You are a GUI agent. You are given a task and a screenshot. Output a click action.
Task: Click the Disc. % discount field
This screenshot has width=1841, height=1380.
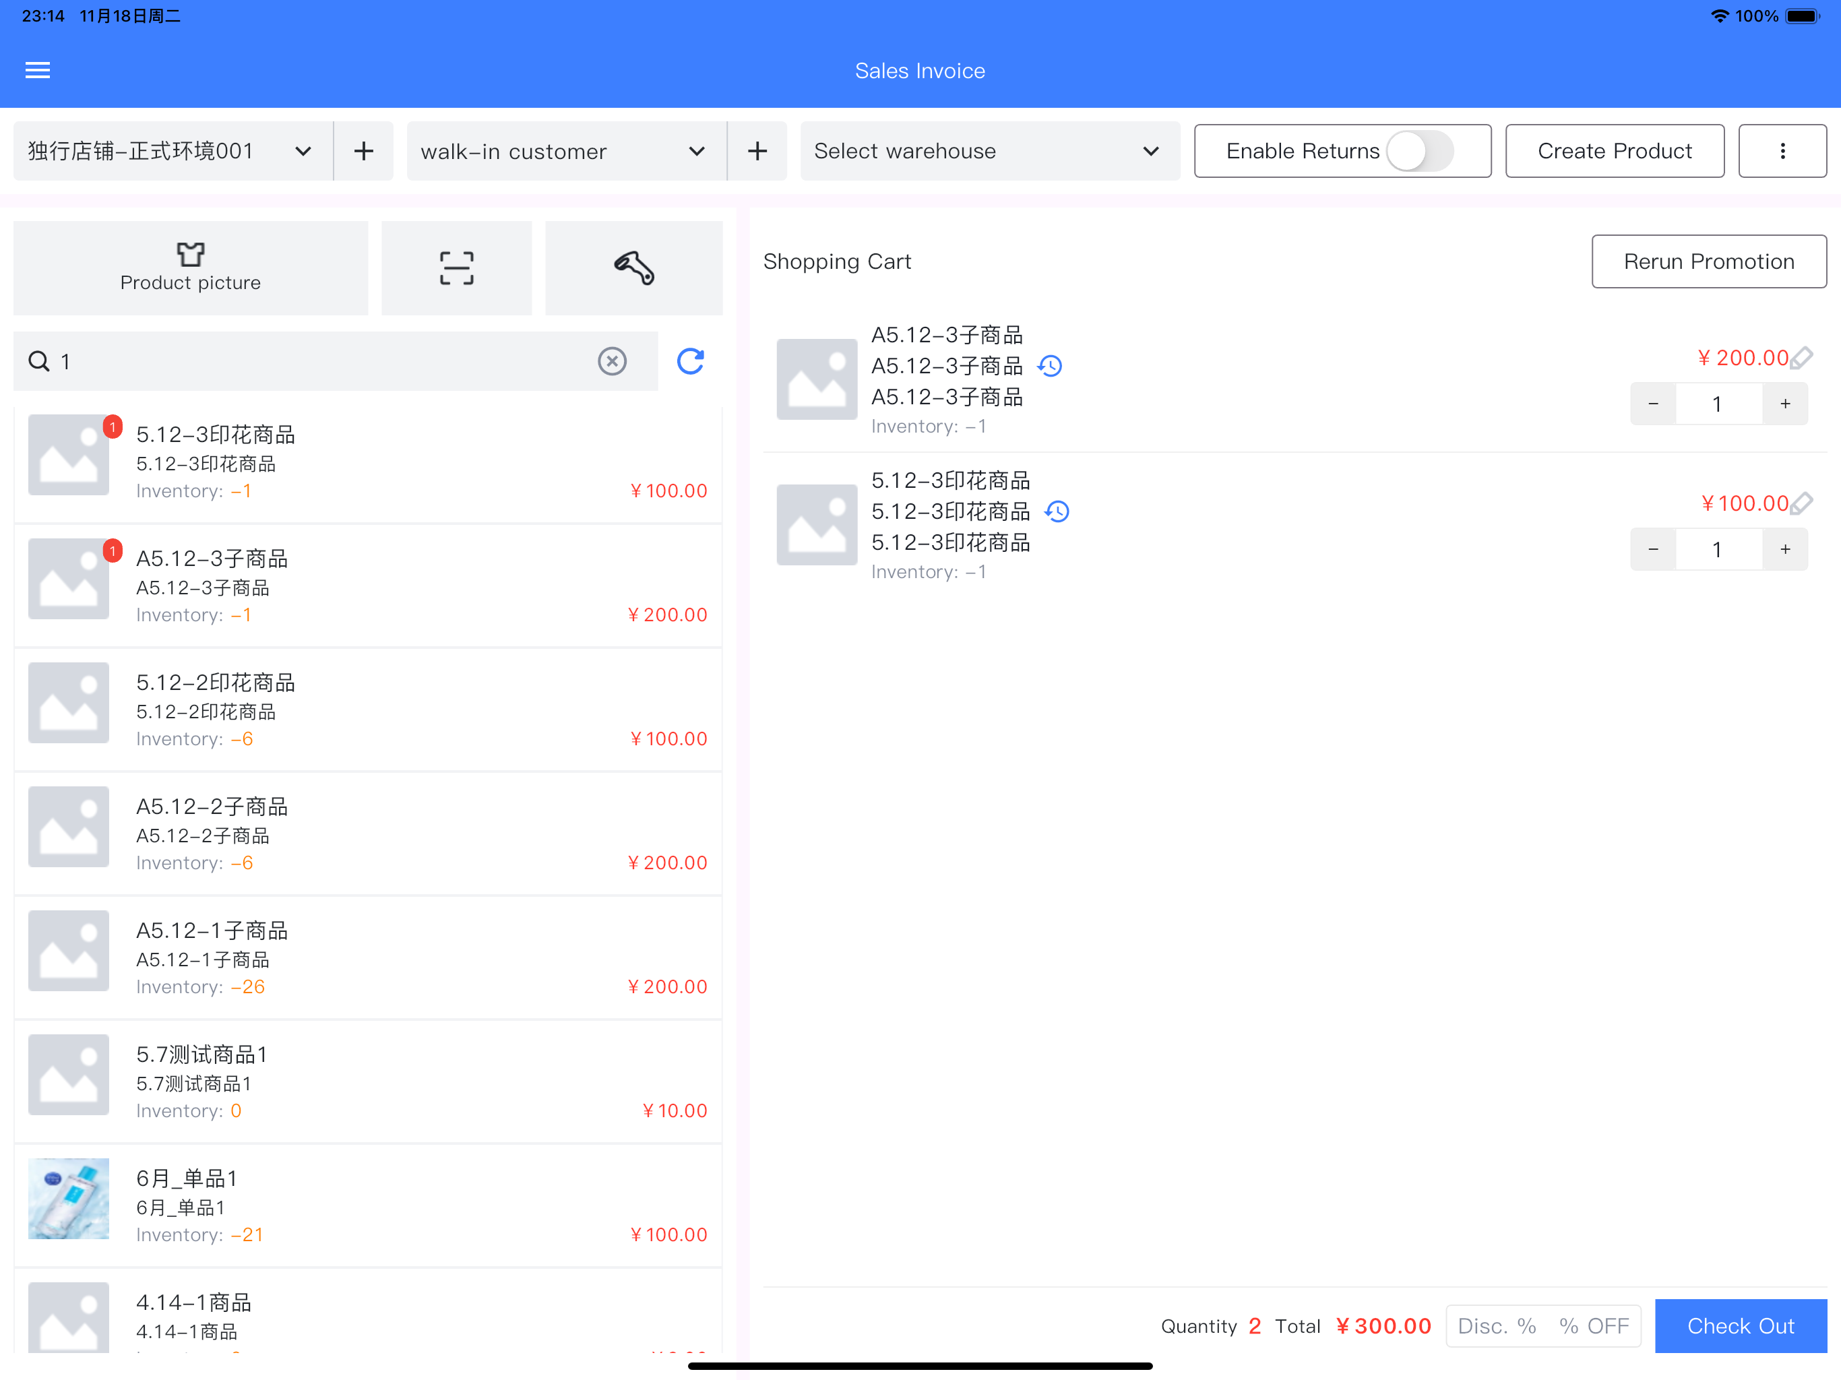tap(1497, 1326)
